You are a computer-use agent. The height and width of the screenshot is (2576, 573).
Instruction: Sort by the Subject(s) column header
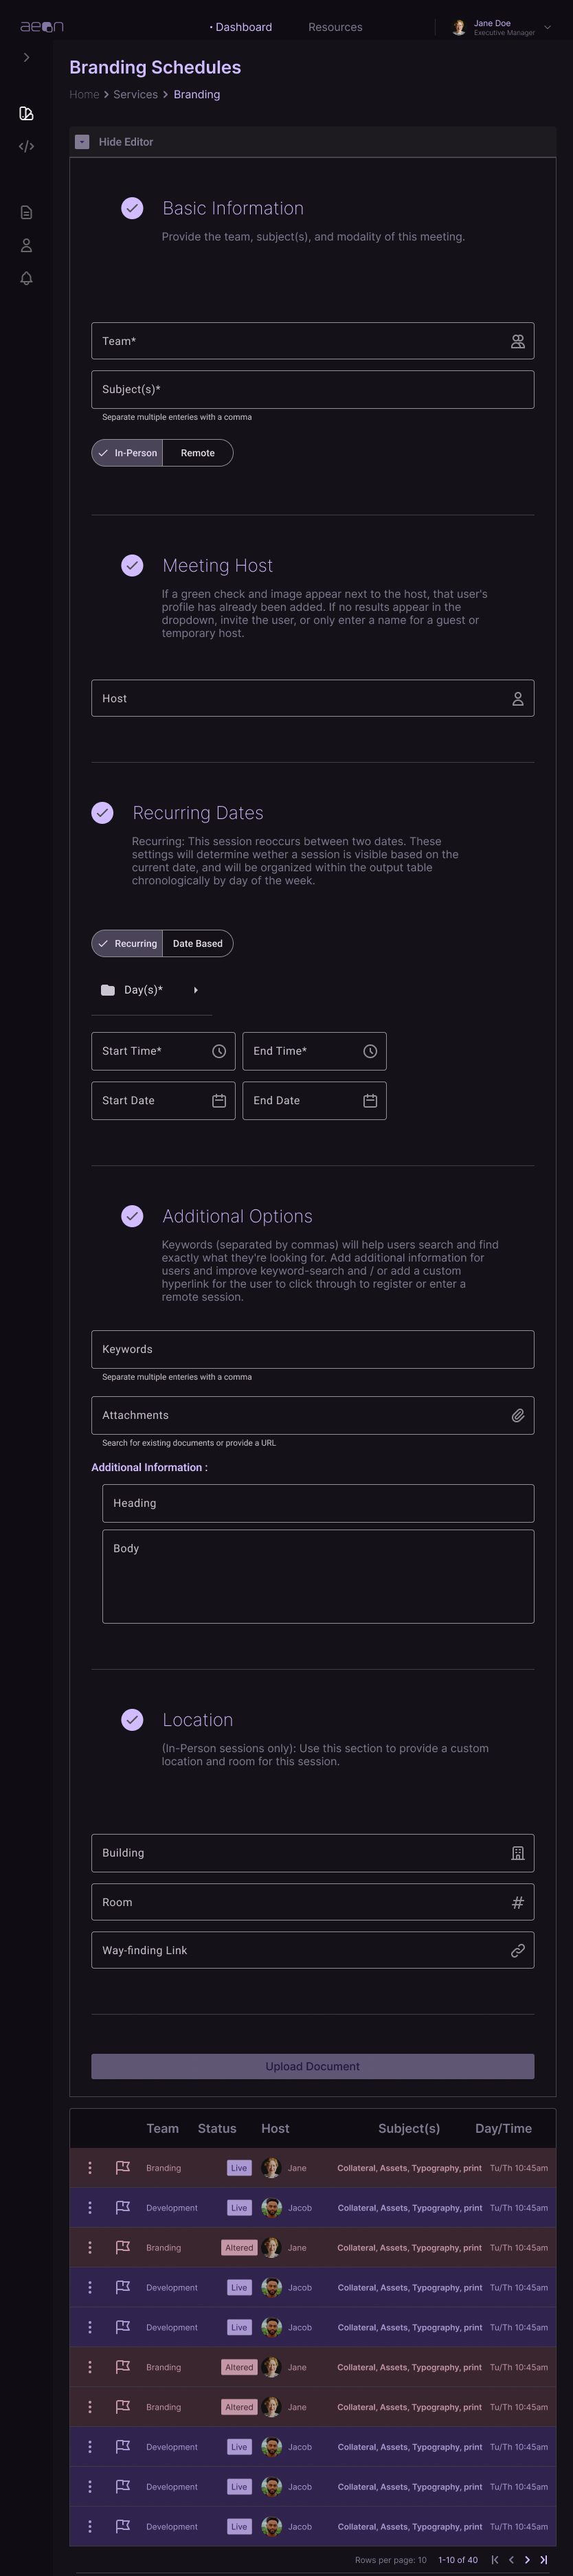(x=409, y=2128)
